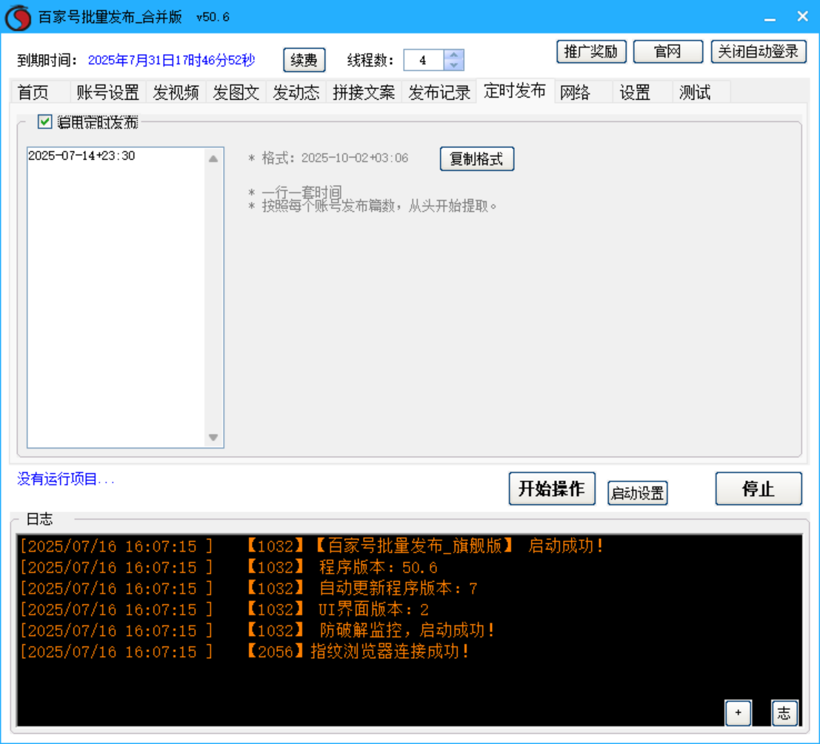820x744 pixels.
Task: Close the 百家号批量发布 window
Action: 802,17
